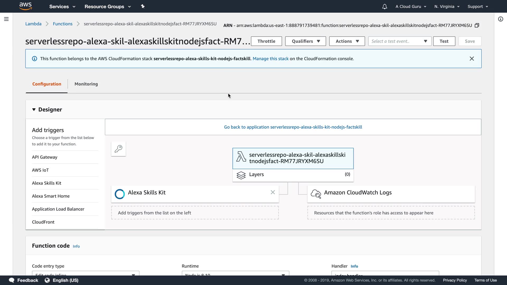The image size is (507, 285).
Task: Open the Manage this stack link
Action: (x=270, y=59)
